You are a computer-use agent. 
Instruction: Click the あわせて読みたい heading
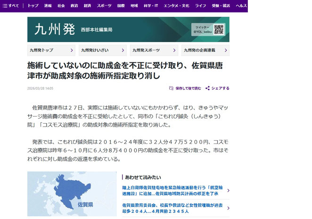143,177
